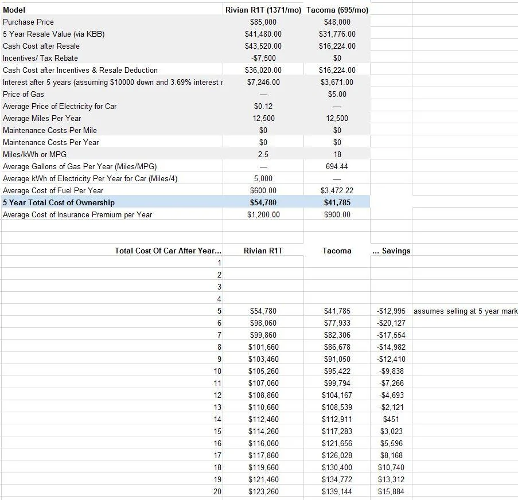This screenshot has width=518, height=500.
Task: Select the -$7,500 incentives cell
Action: coord(263,58)
